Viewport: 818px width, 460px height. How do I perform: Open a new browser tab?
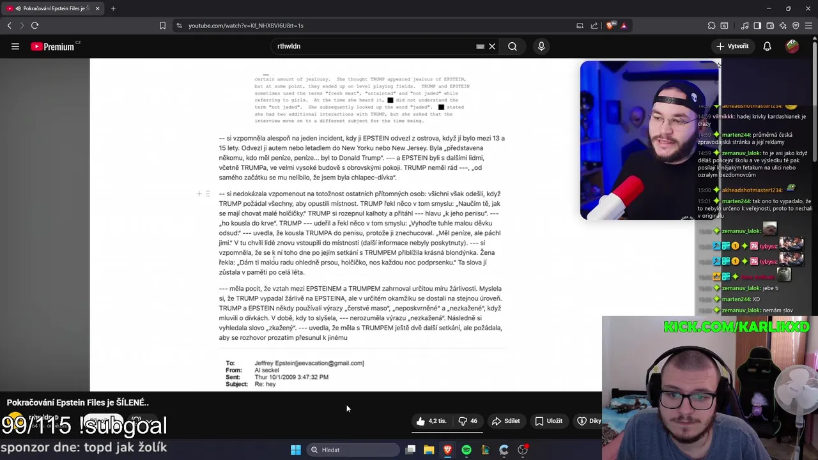click(113, 8)
